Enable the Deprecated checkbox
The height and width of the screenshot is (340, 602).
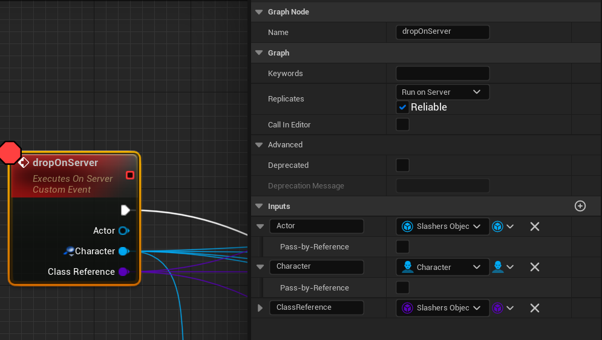[x=402, y=165]
